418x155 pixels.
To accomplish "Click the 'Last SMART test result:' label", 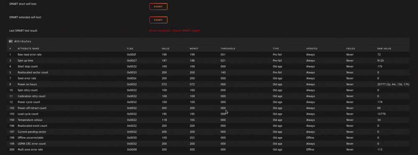I will click(23, 31).
